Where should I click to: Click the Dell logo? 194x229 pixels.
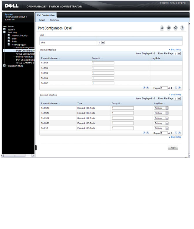[12, 6]
